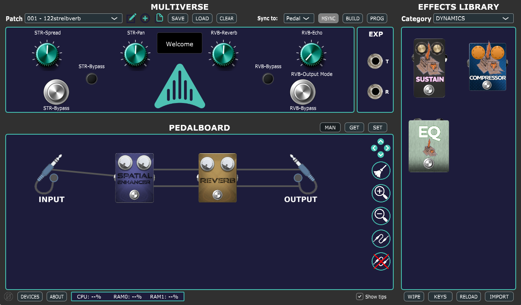The image size is (521, 305).
Task: Click the cable connect icon
Action: coord(381,238)
